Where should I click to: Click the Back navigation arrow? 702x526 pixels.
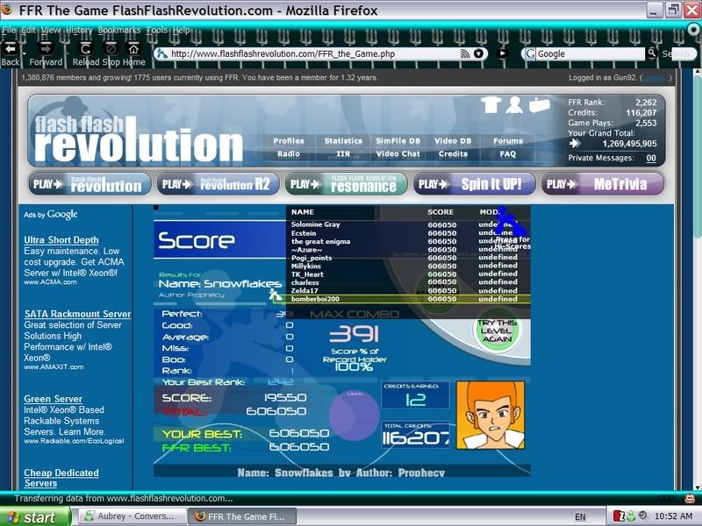tap(11, 49)
